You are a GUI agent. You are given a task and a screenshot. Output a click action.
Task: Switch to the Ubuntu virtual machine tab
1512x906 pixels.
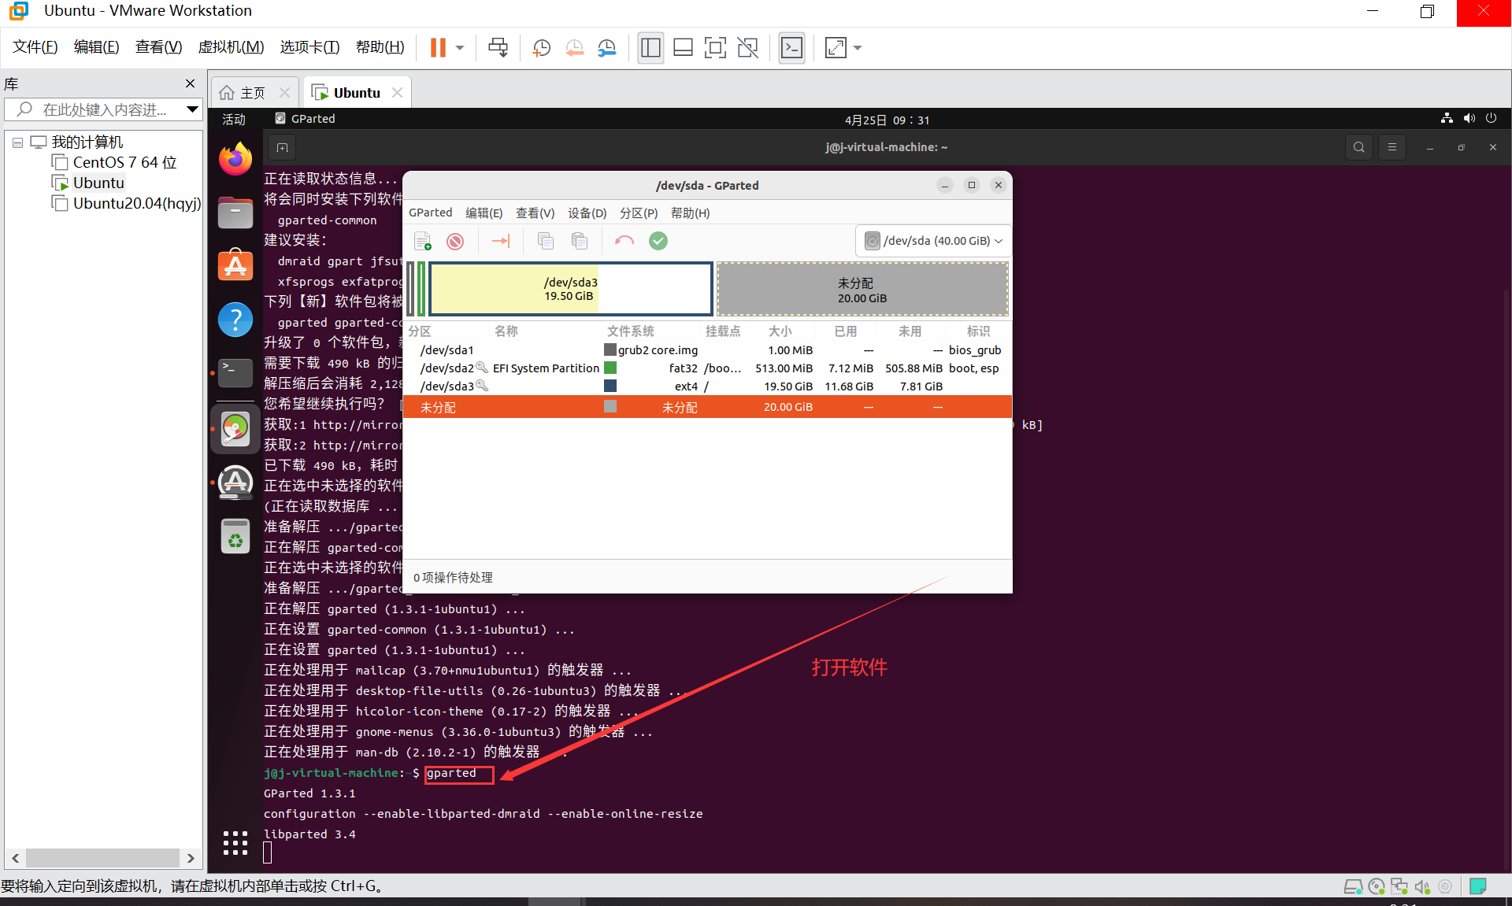pos(354,92)
